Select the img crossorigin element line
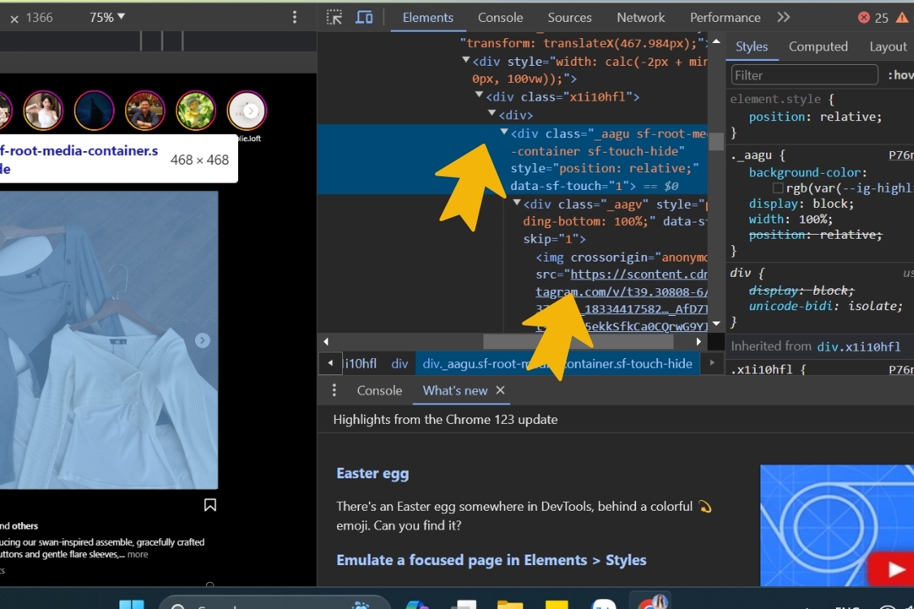Viewport: 914px width, 609px height. pyautogui.click(x=622, y=257)
